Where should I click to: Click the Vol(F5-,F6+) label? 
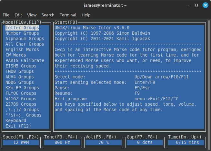pyautogui.click(x=101, y=137)
